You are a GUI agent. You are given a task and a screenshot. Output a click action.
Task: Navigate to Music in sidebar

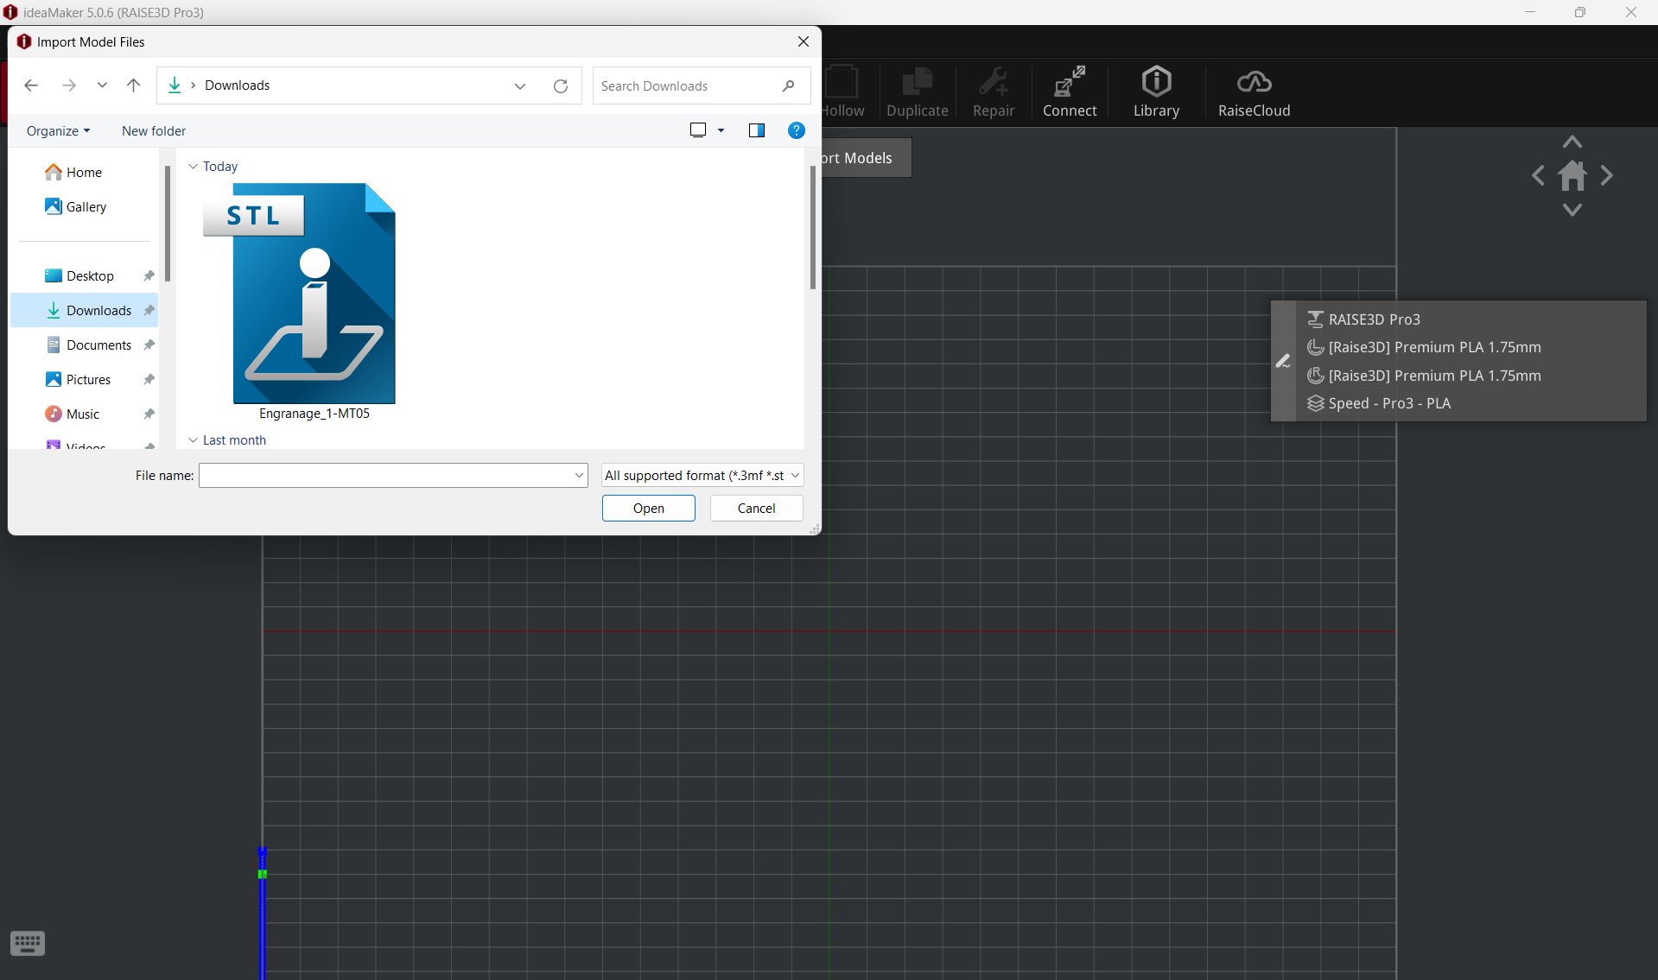[x=84, y=414]
